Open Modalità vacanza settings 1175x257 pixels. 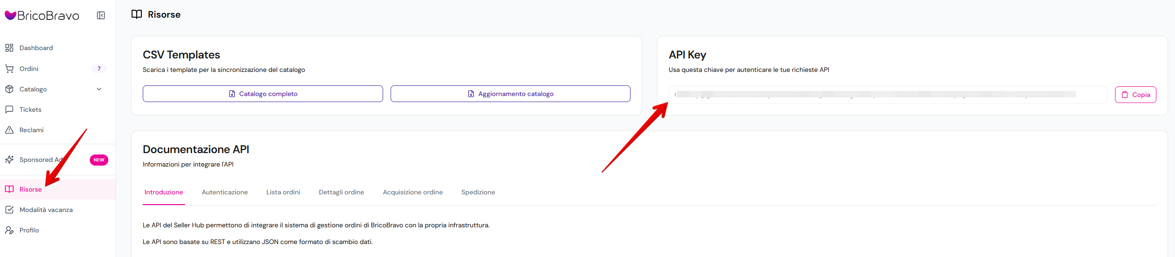coord(46,210)
